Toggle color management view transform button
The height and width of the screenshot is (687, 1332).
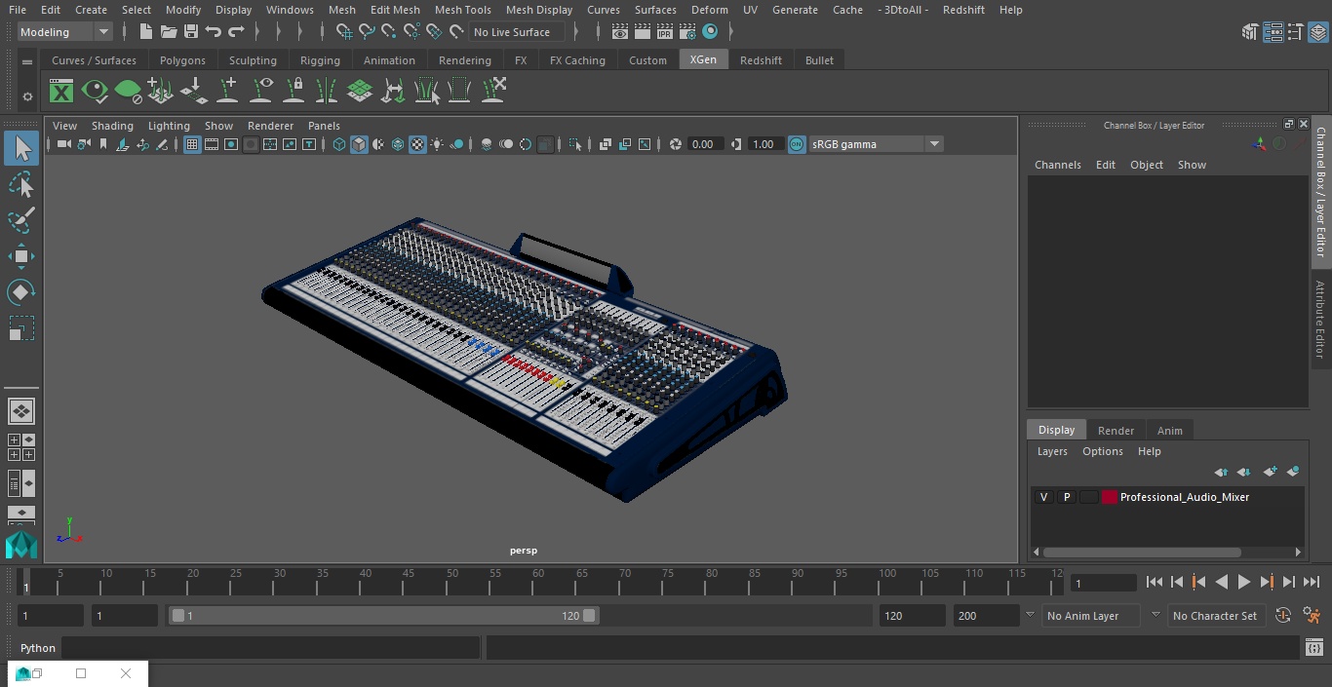pos(797,144)
